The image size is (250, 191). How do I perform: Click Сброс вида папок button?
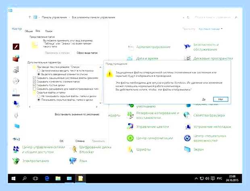(87, 53)
